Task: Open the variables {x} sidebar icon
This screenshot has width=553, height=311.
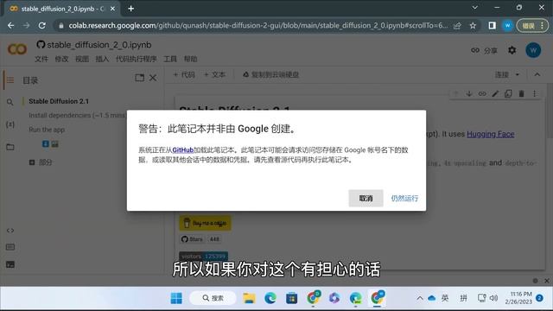Action: tap(10, 124)
